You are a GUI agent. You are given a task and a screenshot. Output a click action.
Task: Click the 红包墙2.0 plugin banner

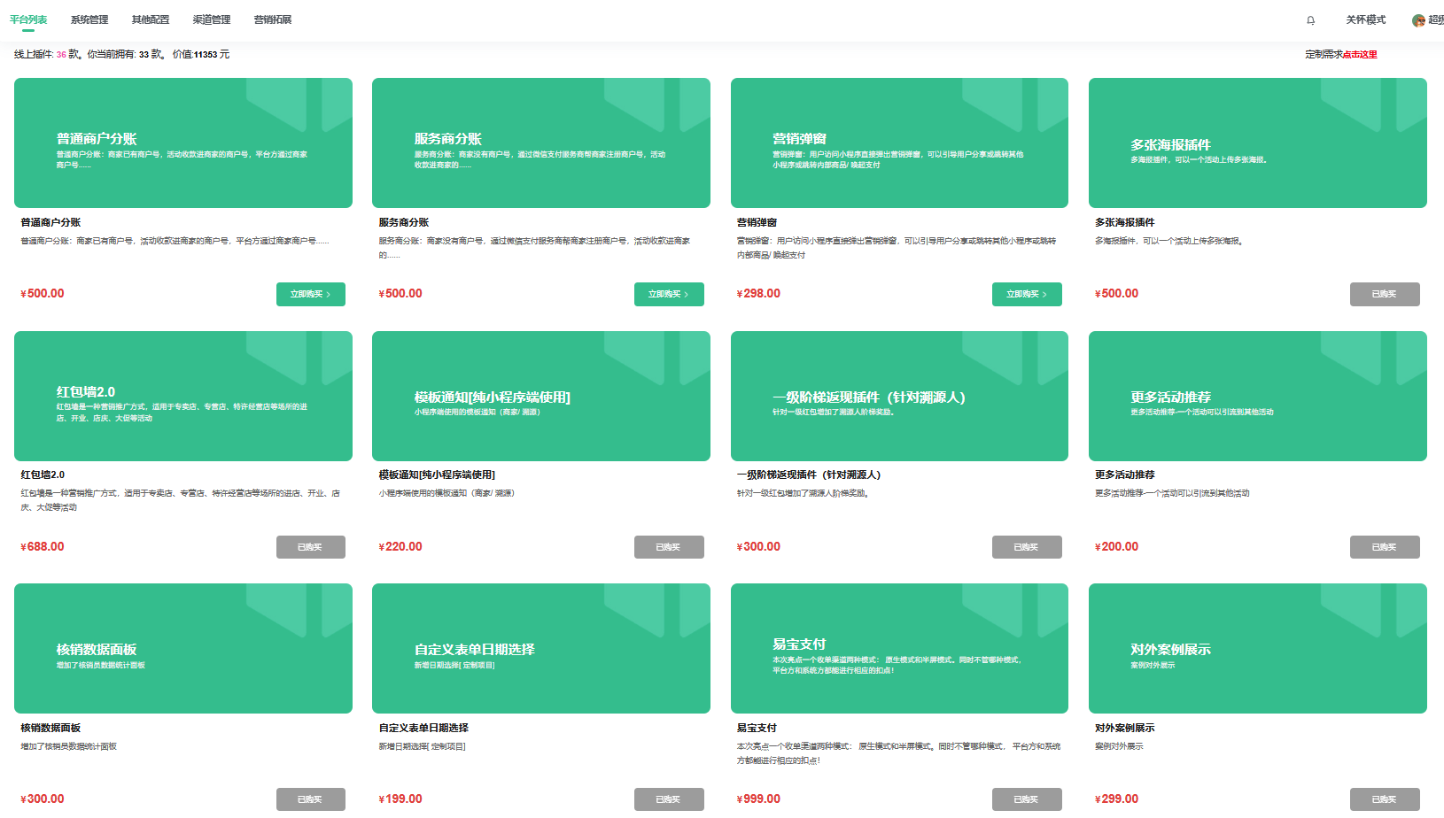182,396
